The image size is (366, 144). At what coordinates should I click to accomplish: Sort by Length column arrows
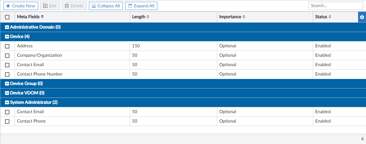[x=148, y=17]
